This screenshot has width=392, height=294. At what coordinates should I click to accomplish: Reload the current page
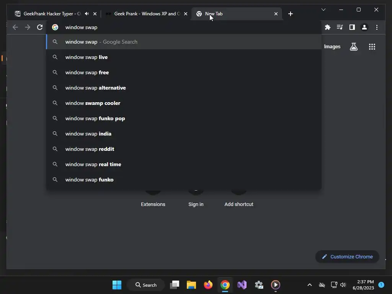coord(40,27)
